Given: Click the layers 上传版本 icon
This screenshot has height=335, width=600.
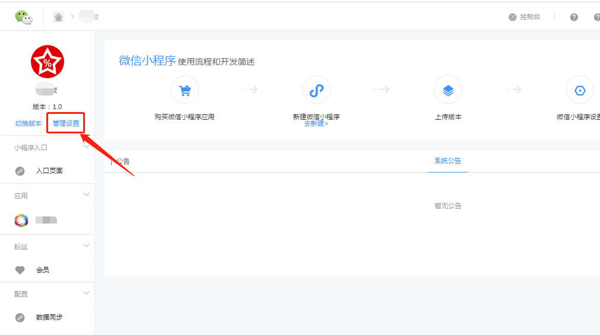Looking at the screenshot, I should click(448, 90).
